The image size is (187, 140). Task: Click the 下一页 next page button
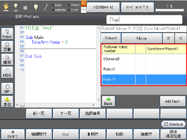point(66,114)
